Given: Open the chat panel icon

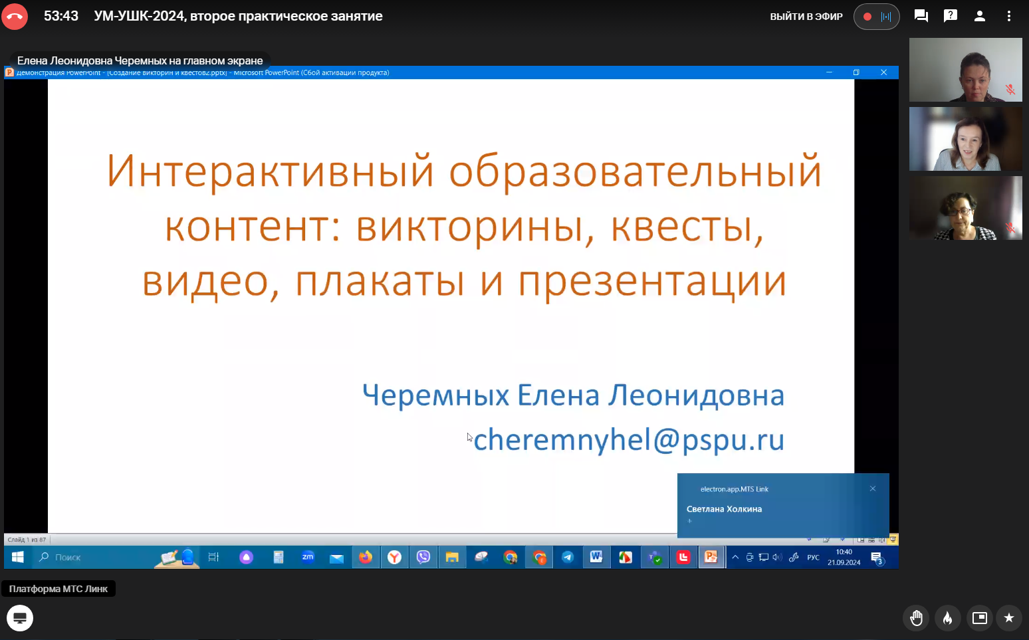Looking at the screenshot, I should point(921,16).
